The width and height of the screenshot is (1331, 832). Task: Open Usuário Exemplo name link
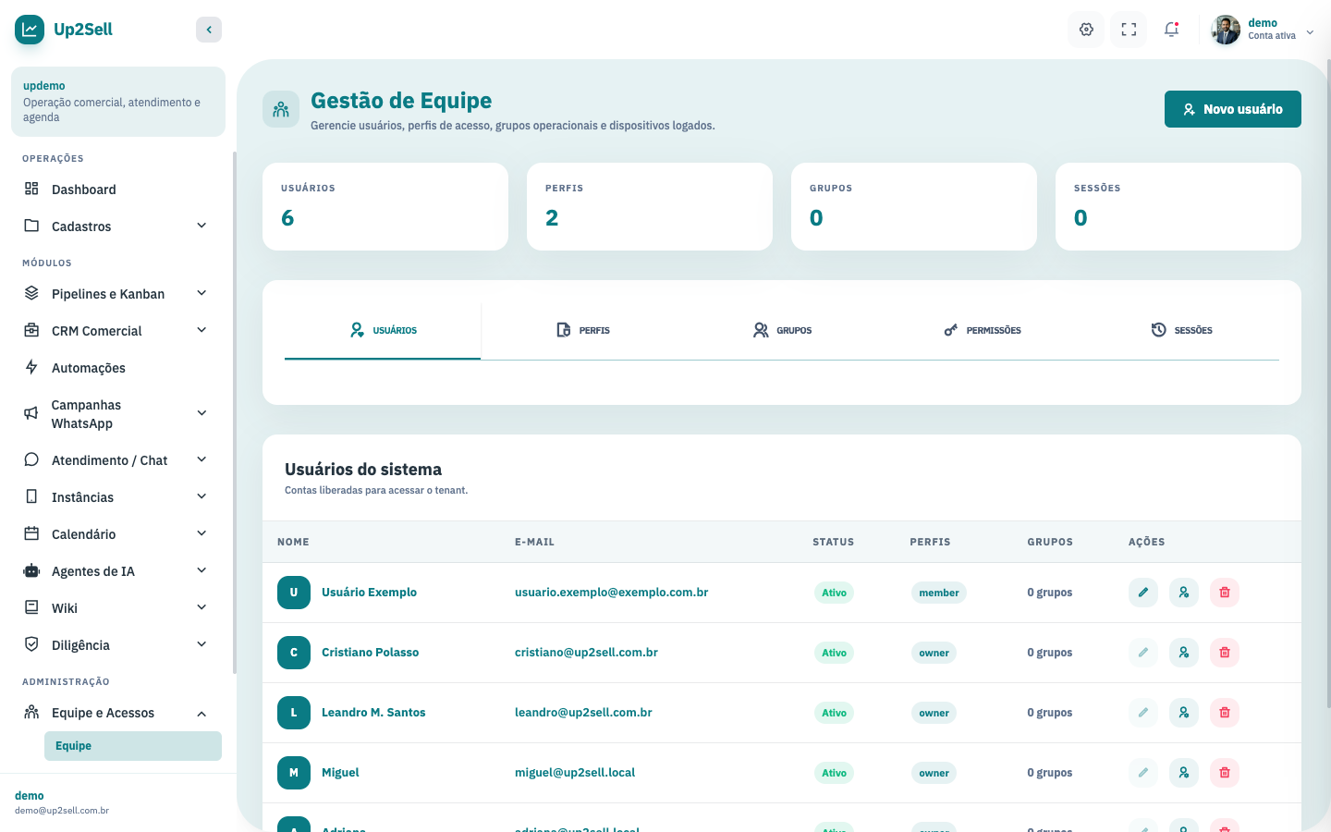(x=369, y=593)
